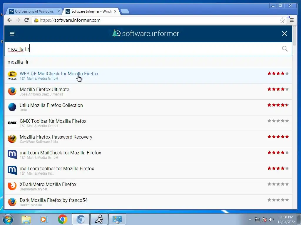Click the Action Center flag icon

point(264,219)
